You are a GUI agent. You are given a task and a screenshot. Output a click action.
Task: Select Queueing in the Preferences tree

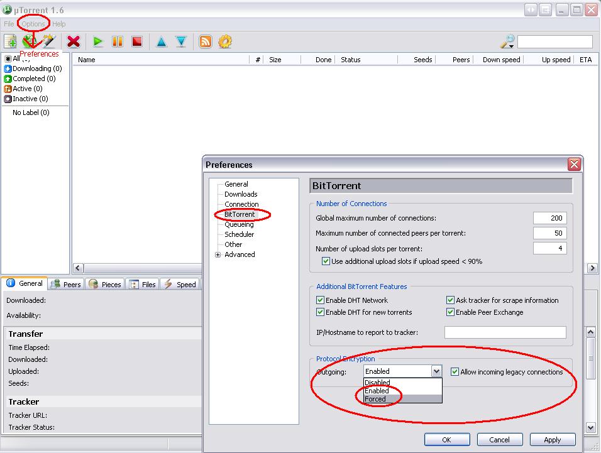(239, 224)
